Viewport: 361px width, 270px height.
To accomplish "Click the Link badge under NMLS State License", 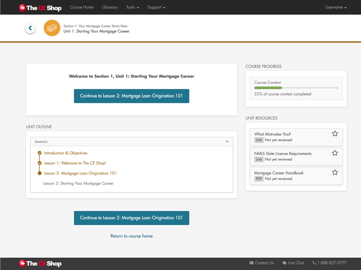I will click(x=259, y=159).
